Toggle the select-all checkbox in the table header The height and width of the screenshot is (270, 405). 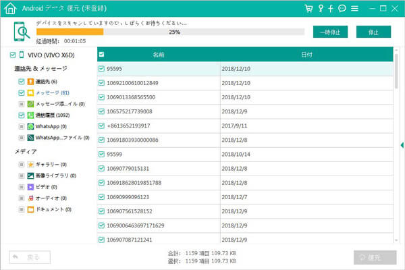(x=102, y=54)
